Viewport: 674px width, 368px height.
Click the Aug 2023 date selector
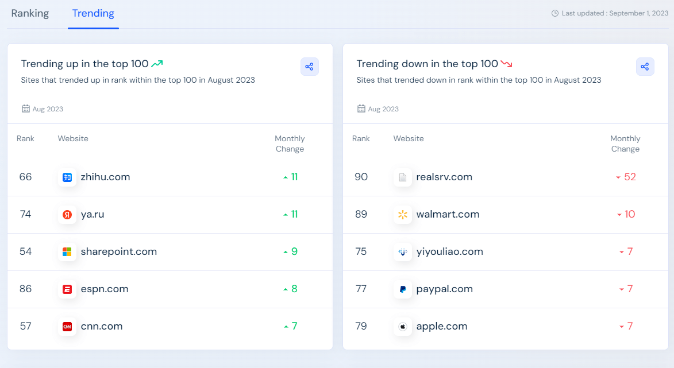click(42, 109)
